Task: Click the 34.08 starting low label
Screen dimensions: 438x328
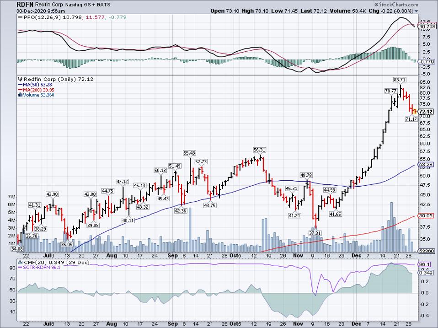Action: click(x=17, y=249)
